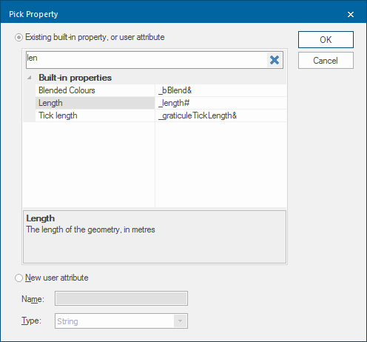Click the Length description panel
The width and height of the screenshot is (367, 342).
point(155,237)
